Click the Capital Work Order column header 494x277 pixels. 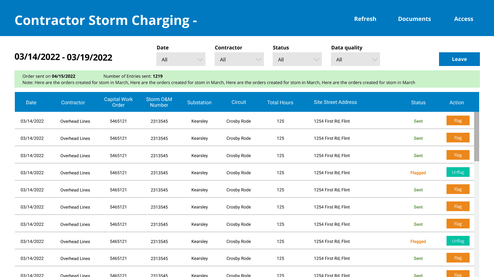(118, 102)
